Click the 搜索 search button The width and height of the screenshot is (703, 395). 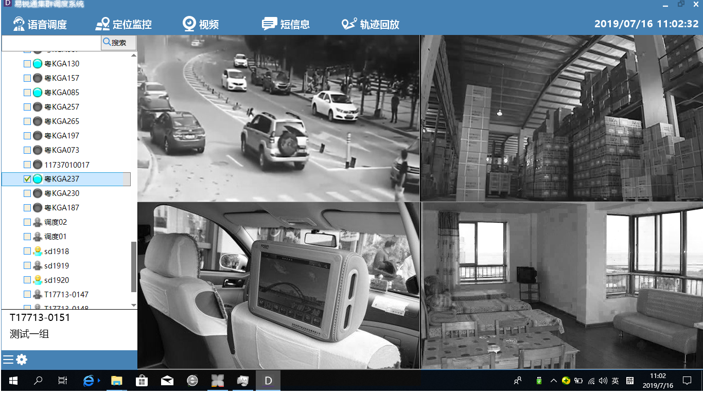pos(118,43)
